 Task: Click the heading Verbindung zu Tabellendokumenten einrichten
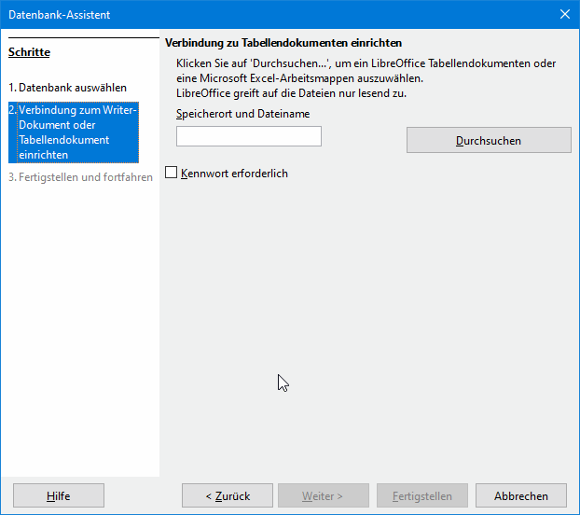[283, 43]
